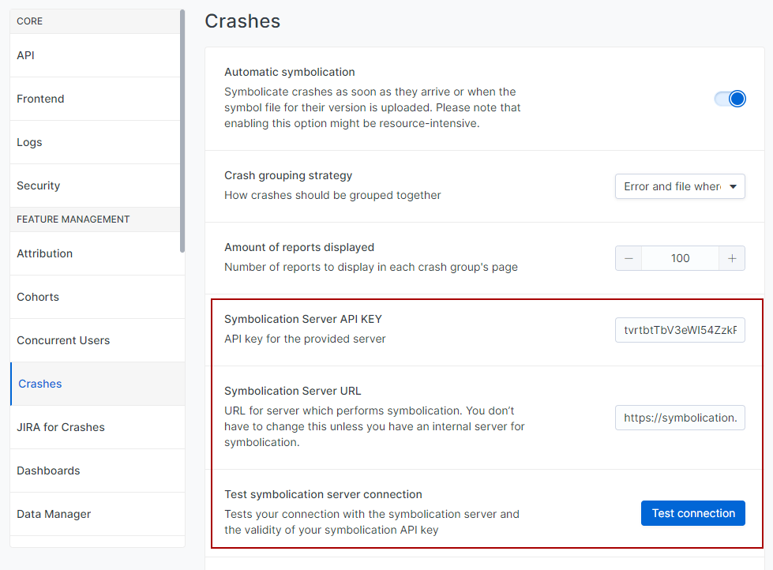Click the Symbolication Server URL label
773x570 pixels.
[292, 391]
